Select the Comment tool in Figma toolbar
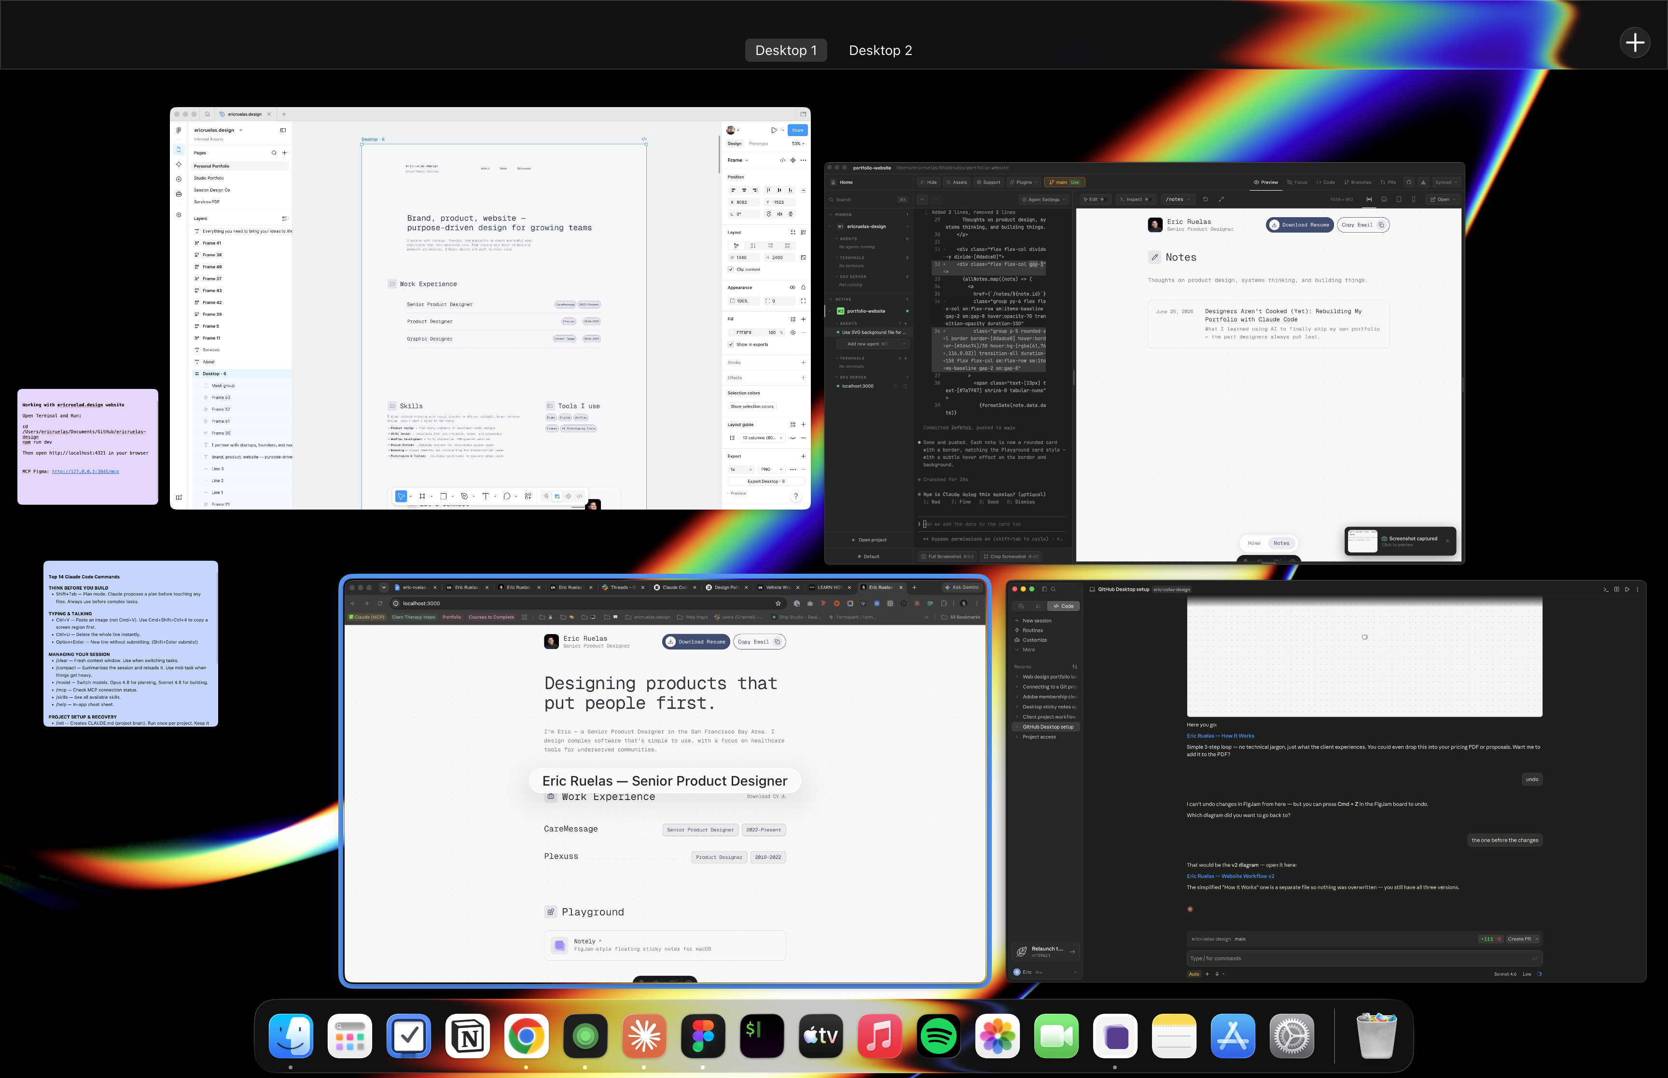 [507, 497]
